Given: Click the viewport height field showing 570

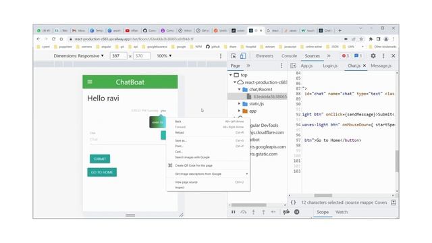Looking at the screenshot, I should point(142,56).
